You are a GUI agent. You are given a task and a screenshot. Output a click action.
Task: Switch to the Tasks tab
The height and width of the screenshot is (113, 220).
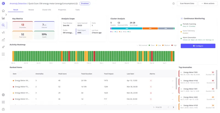(78, 10)
